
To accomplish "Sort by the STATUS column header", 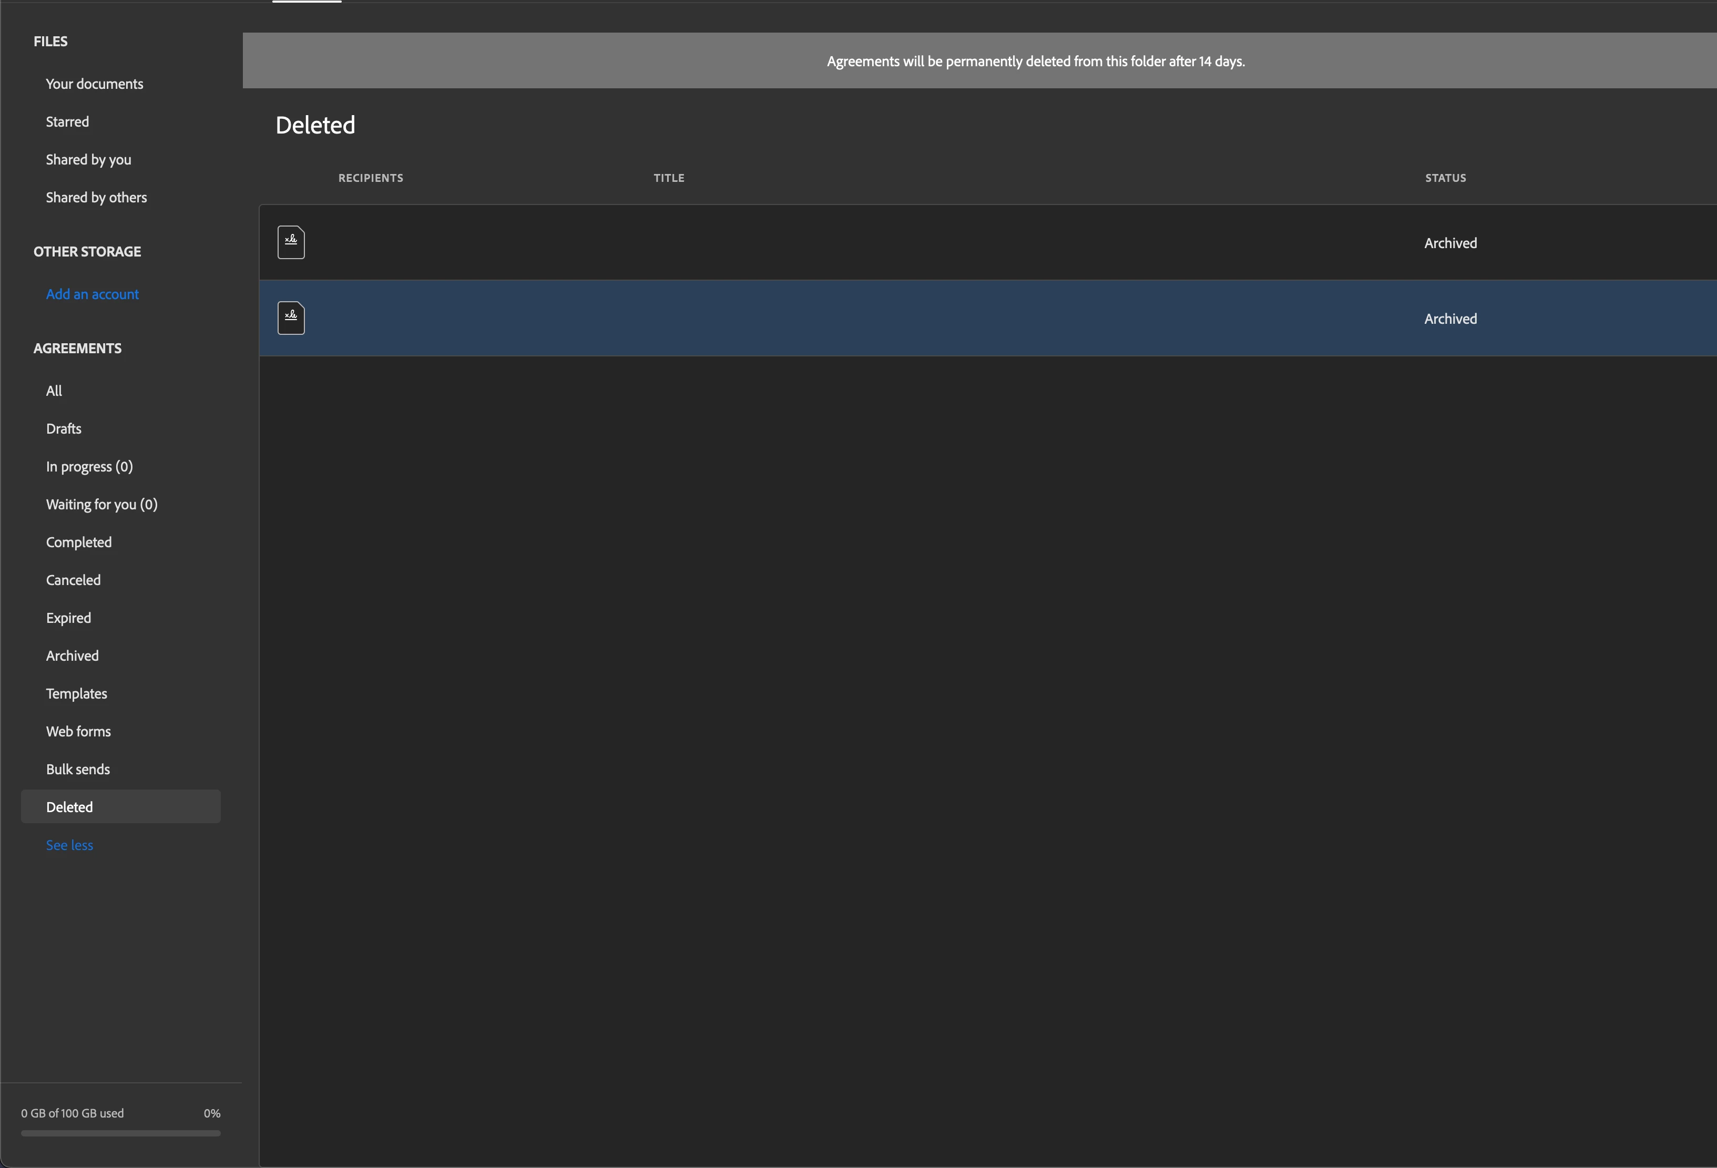I will [1445, 178].
